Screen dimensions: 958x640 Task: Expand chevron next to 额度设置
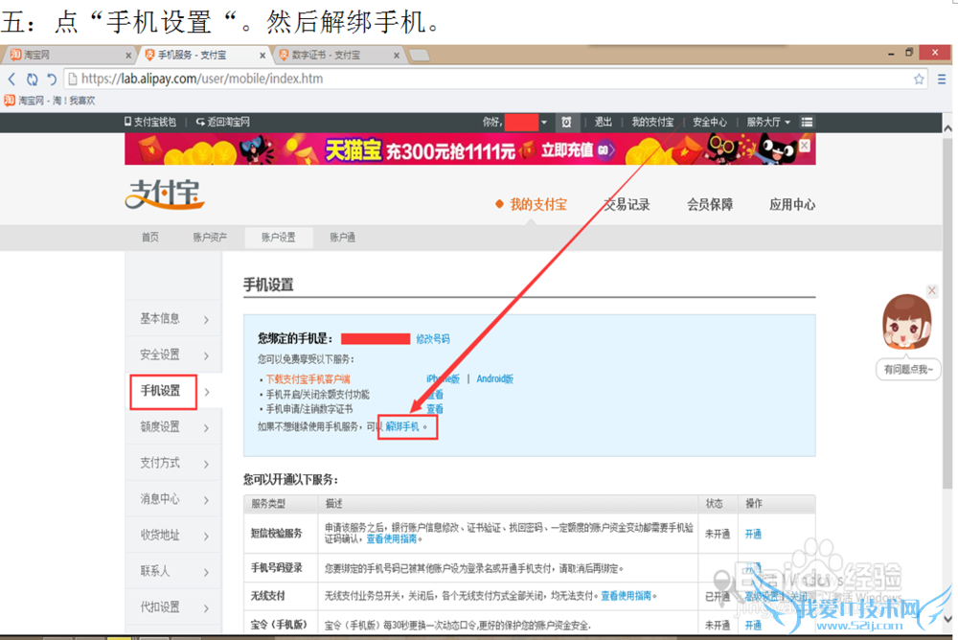207,428
